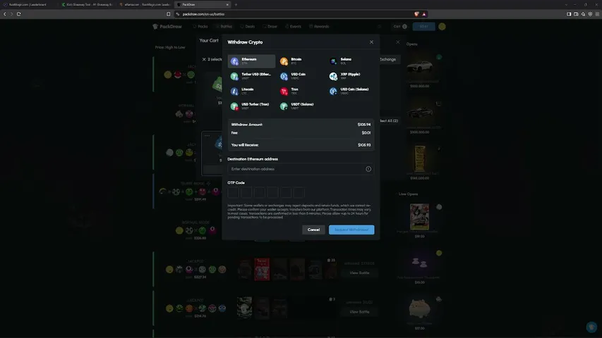Open the Packs navigation item
Screen dimensions: 602x338
pyautogui.click(x=200, y=27)
